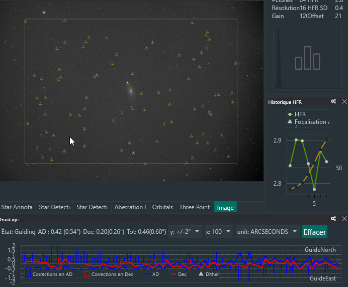Click the 2.9 axis label on HFR chart

[278, 140]
